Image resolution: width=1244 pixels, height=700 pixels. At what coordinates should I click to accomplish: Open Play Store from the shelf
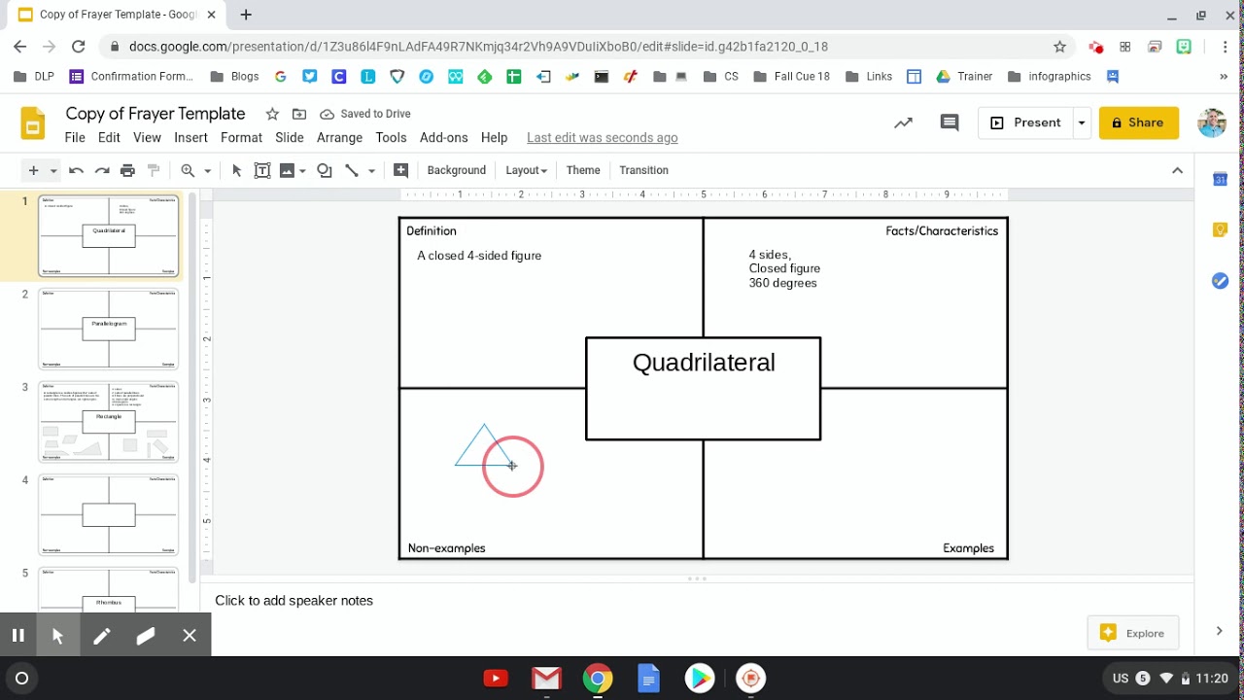coord(699,679)
